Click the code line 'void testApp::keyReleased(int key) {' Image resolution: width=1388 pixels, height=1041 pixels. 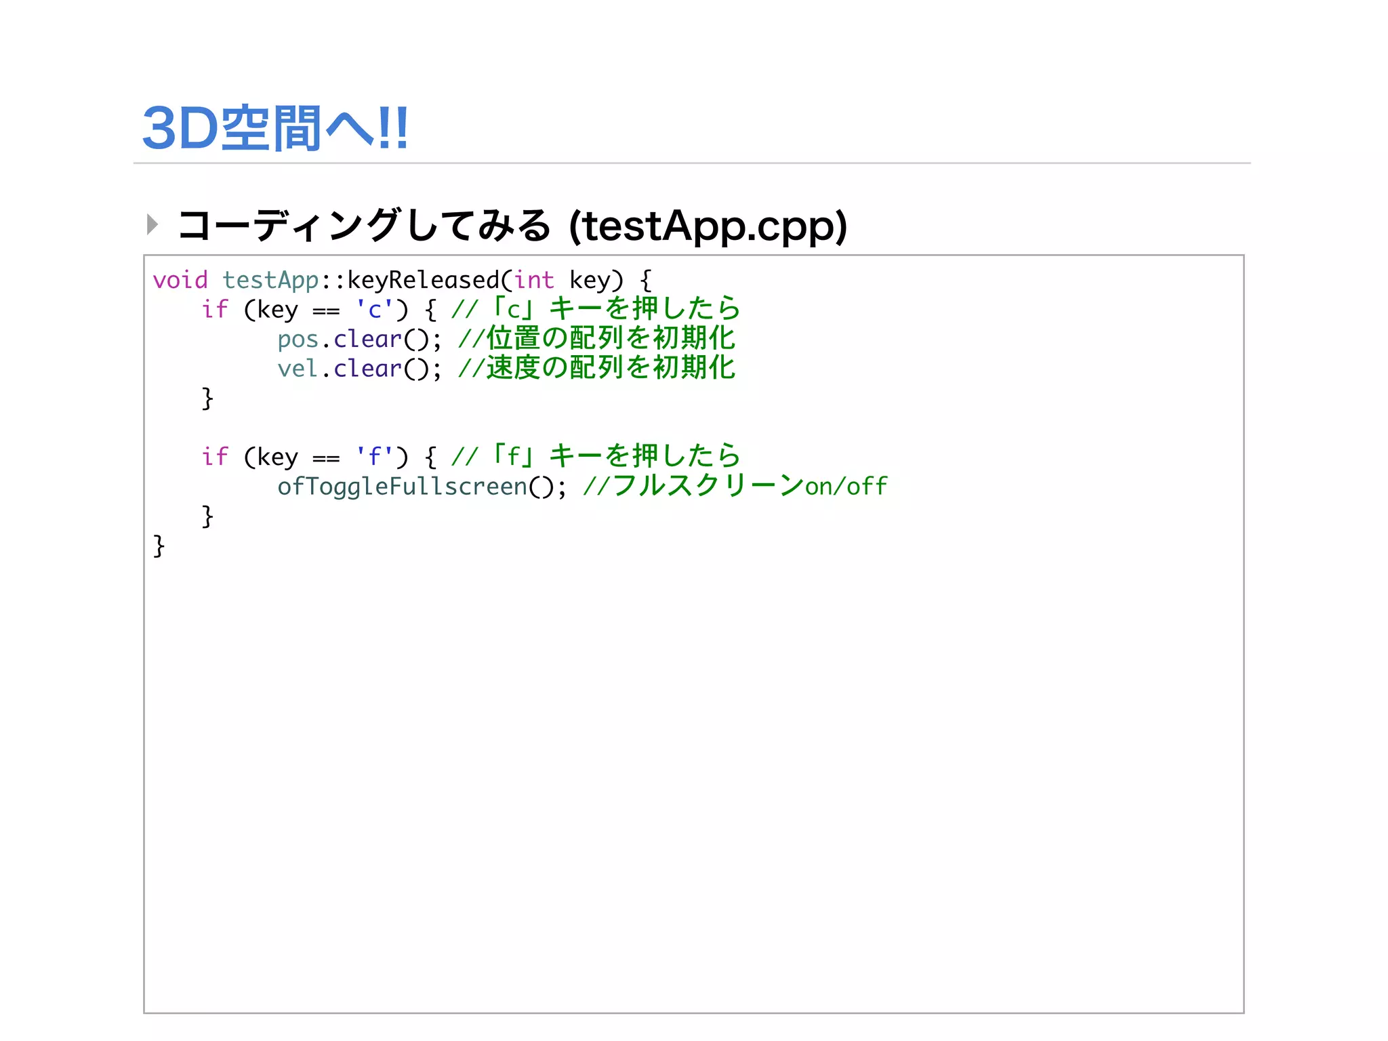[403, 281]
